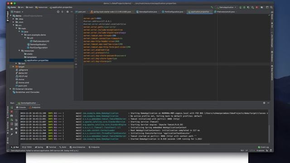Run the DemoApplication from the top toolbar
Image resolution: width=290 pixels, height=163 pixels.
pyautogui.click(x=240, y=7)
